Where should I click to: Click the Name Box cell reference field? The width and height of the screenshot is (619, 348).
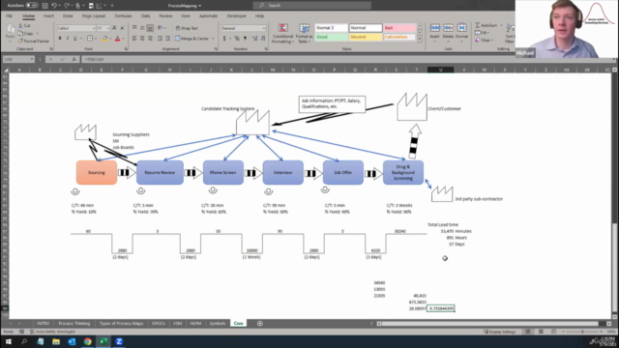coord(18,59)
